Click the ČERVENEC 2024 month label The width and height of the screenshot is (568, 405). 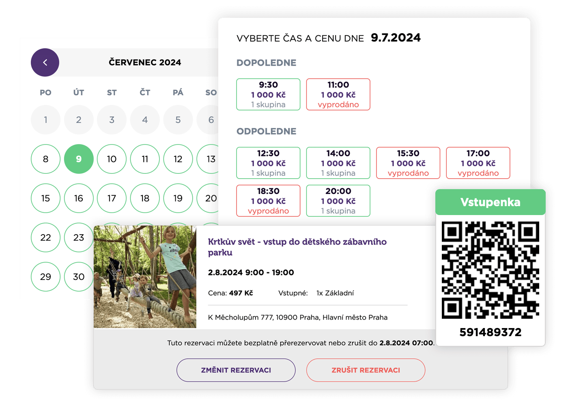tap(144, 62)
